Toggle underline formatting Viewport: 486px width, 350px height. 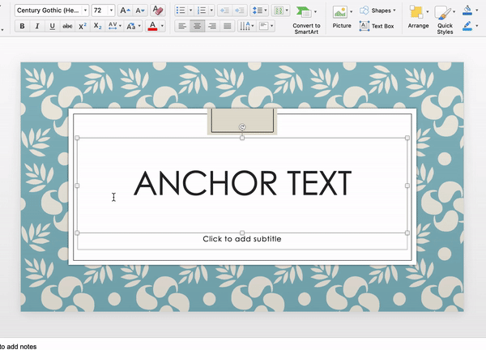[52, 26]
